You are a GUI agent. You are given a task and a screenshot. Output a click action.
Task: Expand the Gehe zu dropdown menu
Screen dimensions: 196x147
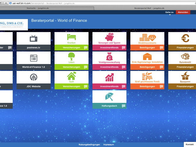[x=170, y=12]
